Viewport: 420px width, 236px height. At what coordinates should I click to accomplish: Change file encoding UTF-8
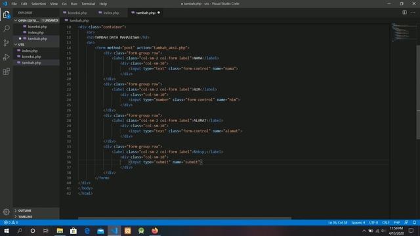point(373,223)
